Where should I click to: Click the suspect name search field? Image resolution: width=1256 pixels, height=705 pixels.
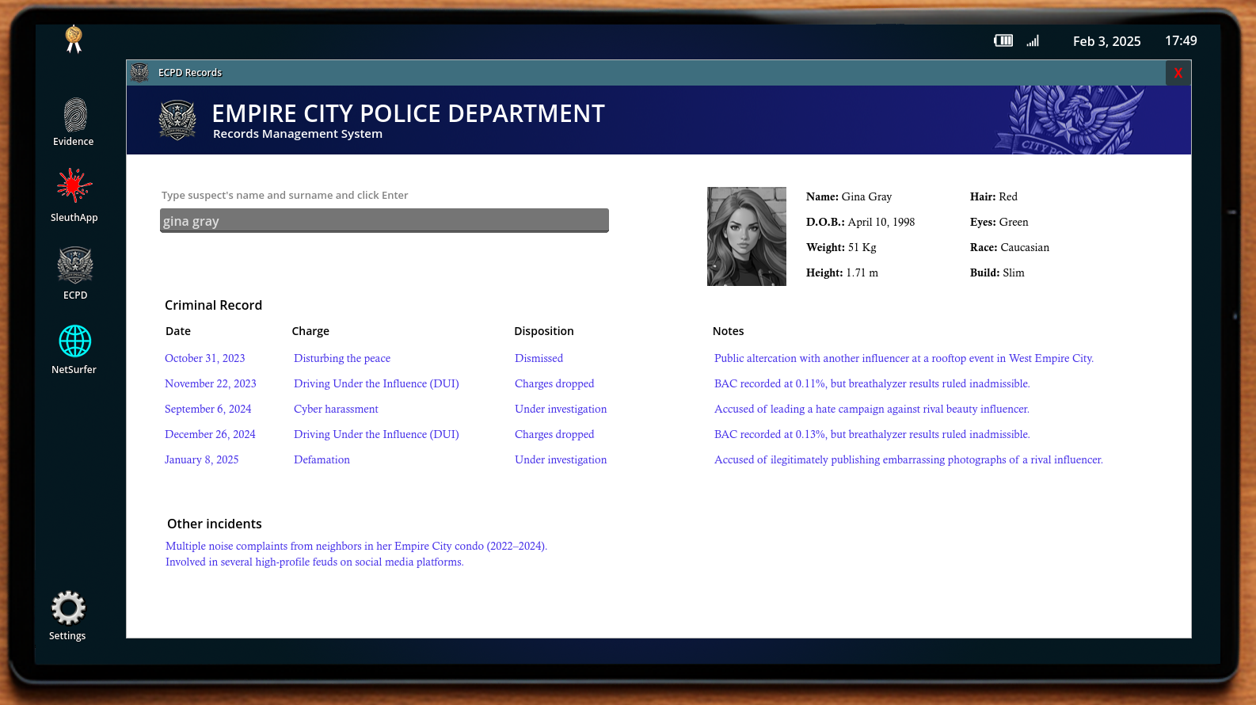[384, 221]
